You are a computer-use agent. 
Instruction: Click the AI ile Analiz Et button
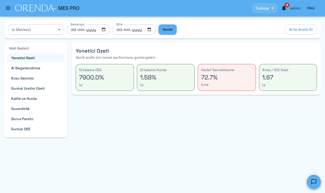pos(301,29)
